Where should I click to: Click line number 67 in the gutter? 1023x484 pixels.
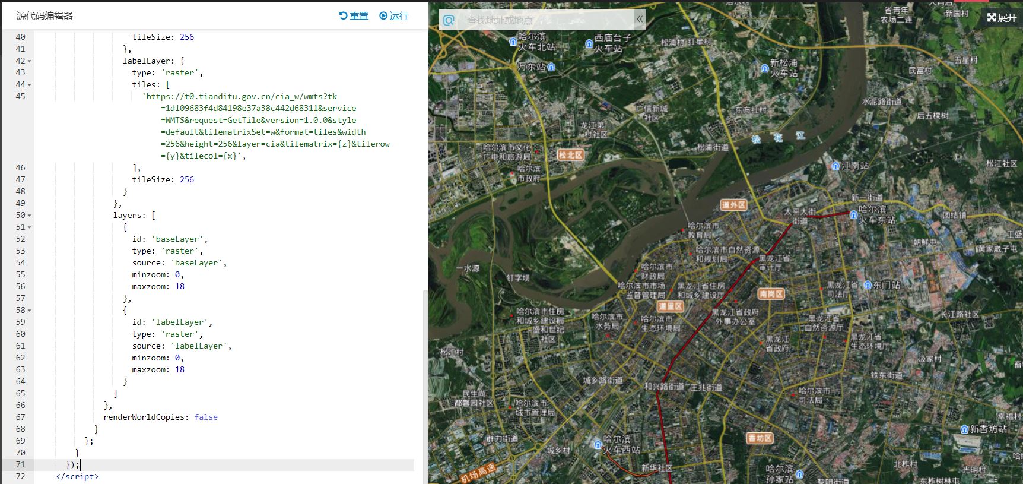pyautogui.click(x=21, y=417)
